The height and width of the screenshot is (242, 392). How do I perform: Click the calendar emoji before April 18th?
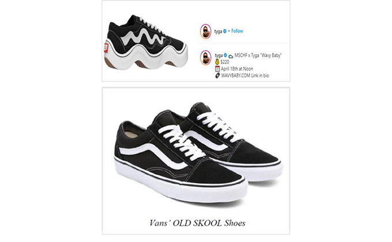[217, 69]
